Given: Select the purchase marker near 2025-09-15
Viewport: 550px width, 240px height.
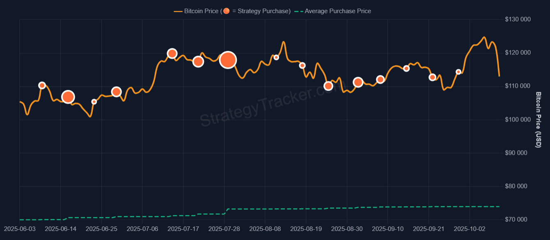Looking at the screenshot, I should click(406, 69).
